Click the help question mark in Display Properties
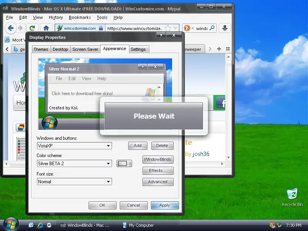Image resolution: width=308 pixels, height=231 pixels. click(161, 35)
